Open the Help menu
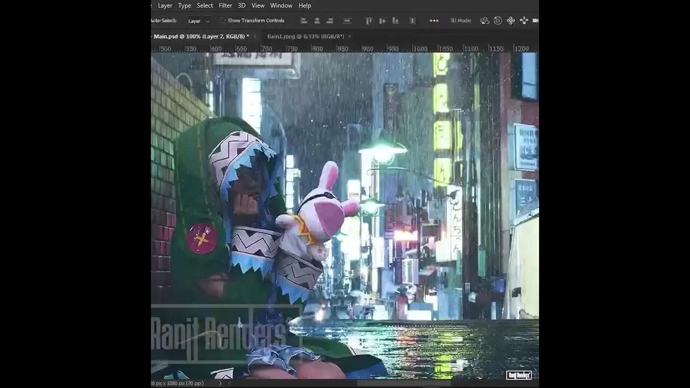This screenshot has width=690, height=388. pos(305,5)
